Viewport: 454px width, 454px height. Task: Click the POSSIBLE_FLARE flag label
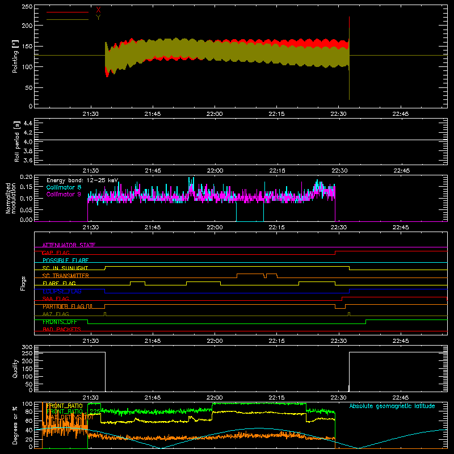tap(65, 260)
